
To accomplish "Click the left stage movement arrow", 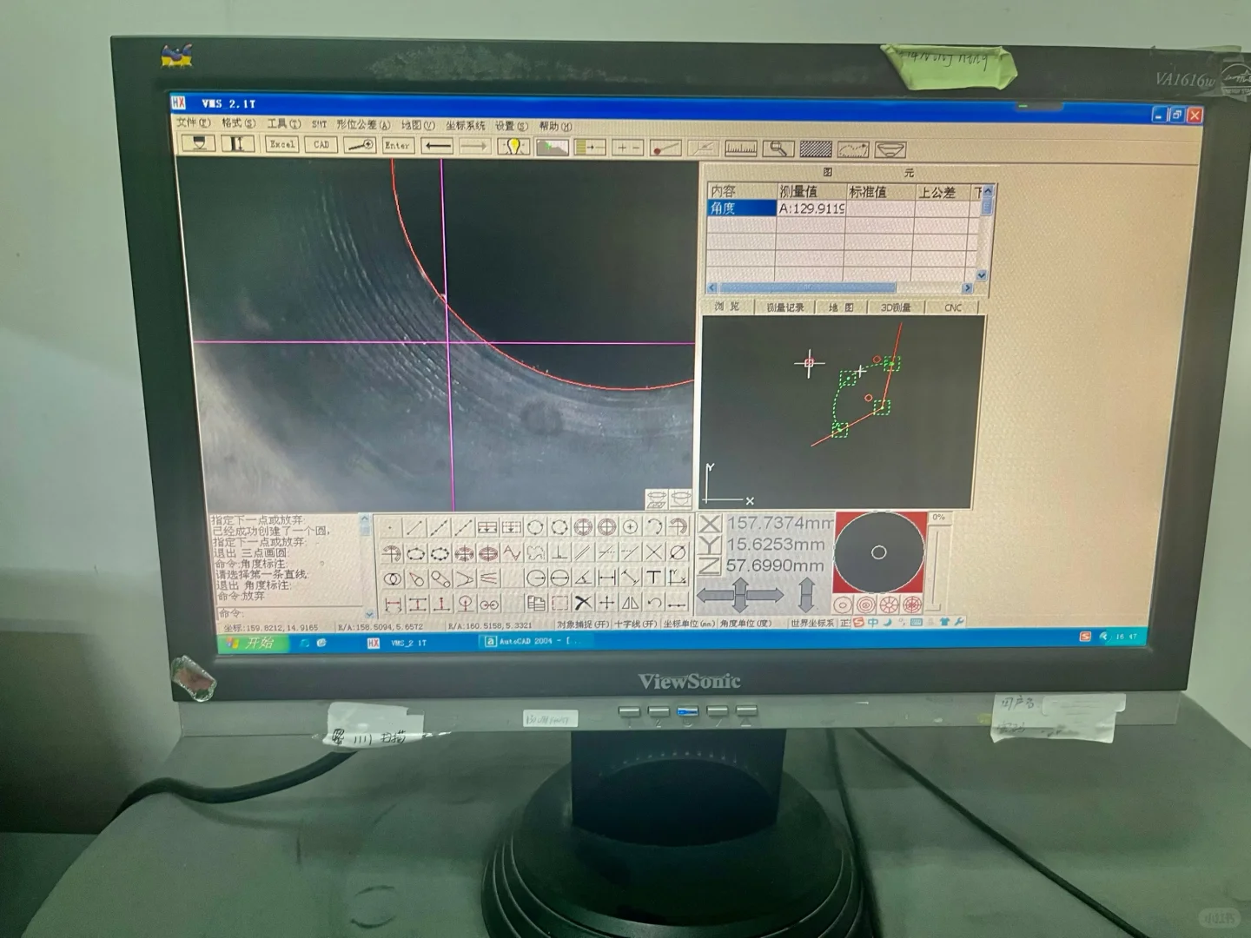I will (x=715, y=596).
